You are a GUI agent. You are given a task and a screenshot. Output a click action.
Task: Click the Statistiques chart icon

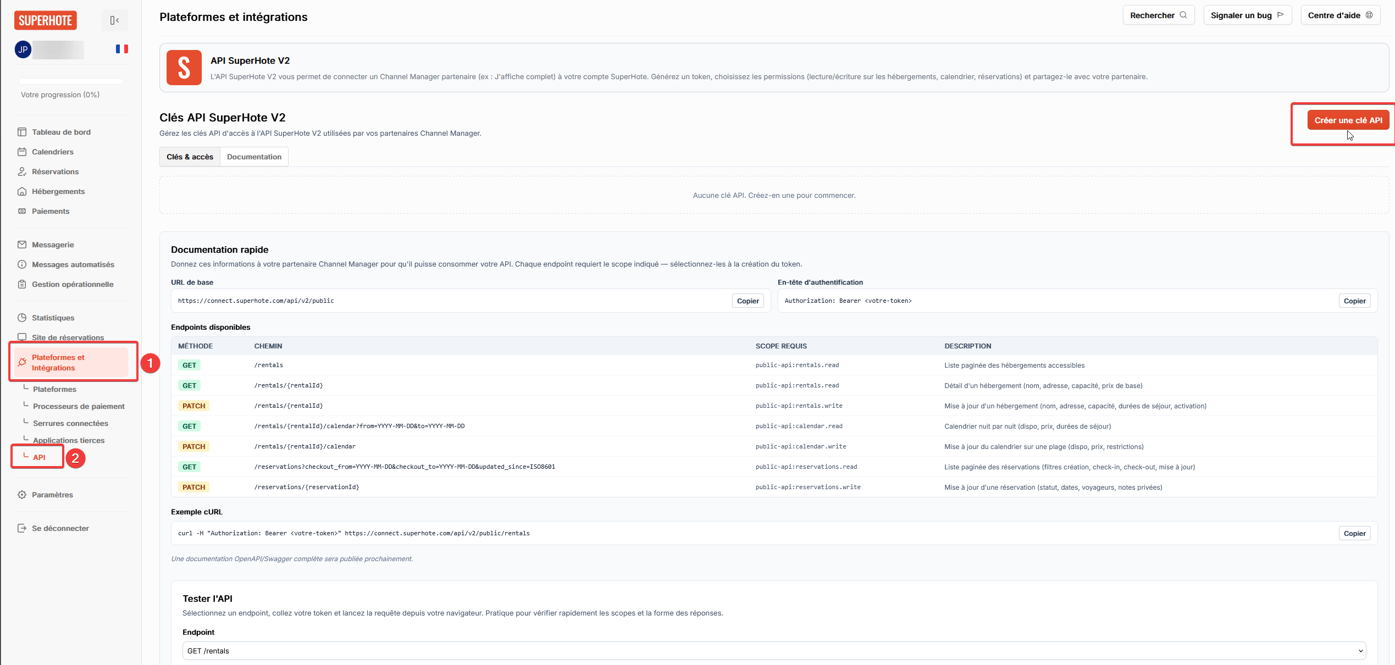(x=22, y=318)
